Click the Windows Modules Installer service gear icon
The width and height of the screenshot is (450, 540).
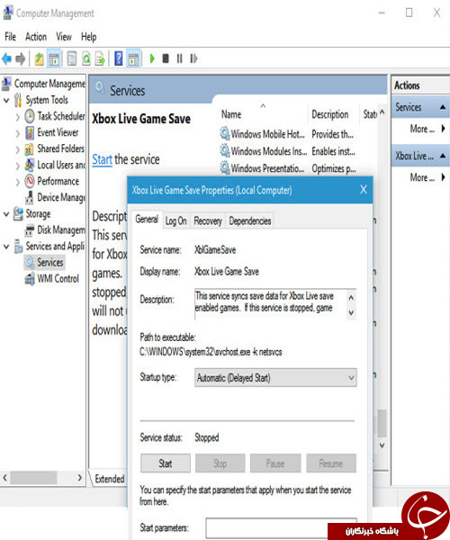(x=225, y=150)
